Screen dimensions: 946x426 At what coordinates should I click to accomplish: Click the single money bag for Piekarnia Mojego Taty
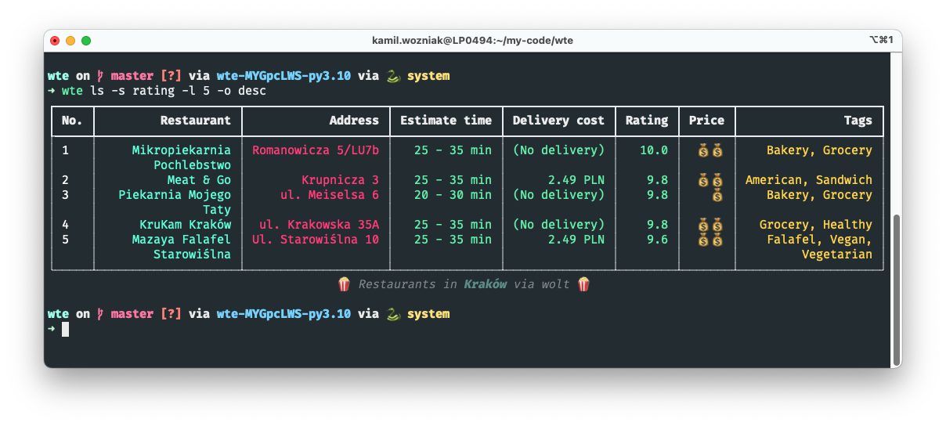(x=717, y=195)
